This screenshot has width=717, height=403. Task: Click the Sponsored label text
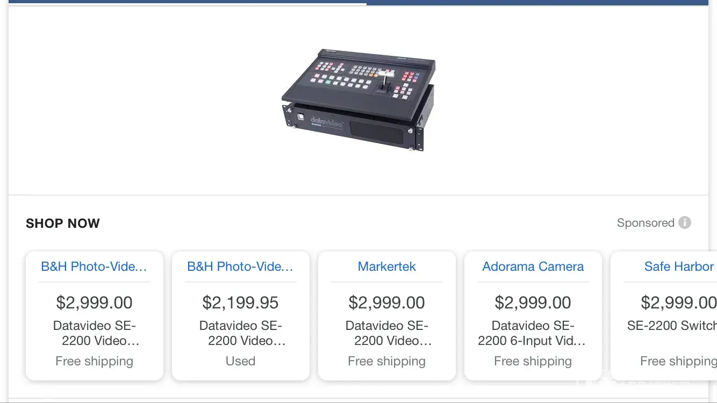645,223
